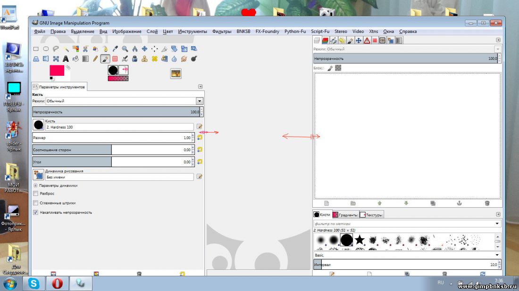
Task: Toggle lock pixels brush icon beside Блок
Action: click(330, 68)
